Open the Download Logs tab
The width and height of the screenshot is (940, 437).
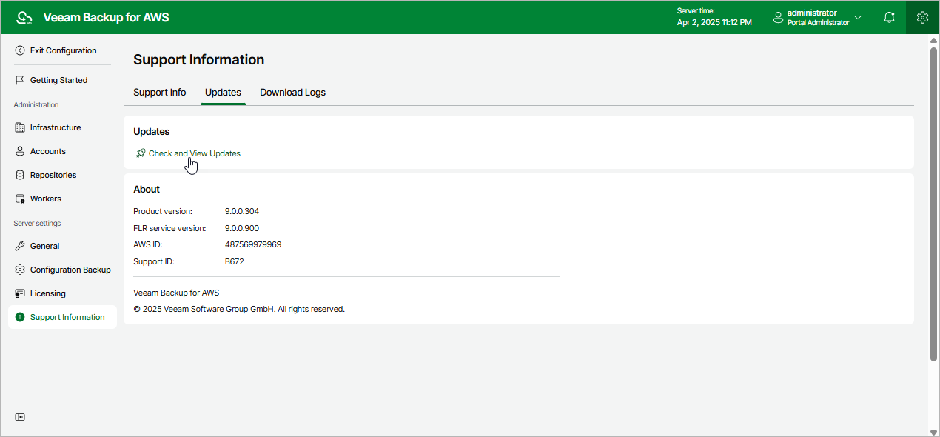click(x=292, y=93)
